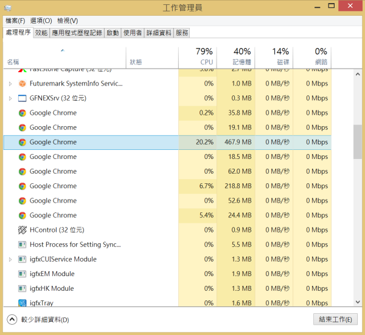Click the vertical scrollbar thumb
This screenshot has height=335, width=365.
pos(358,142)
